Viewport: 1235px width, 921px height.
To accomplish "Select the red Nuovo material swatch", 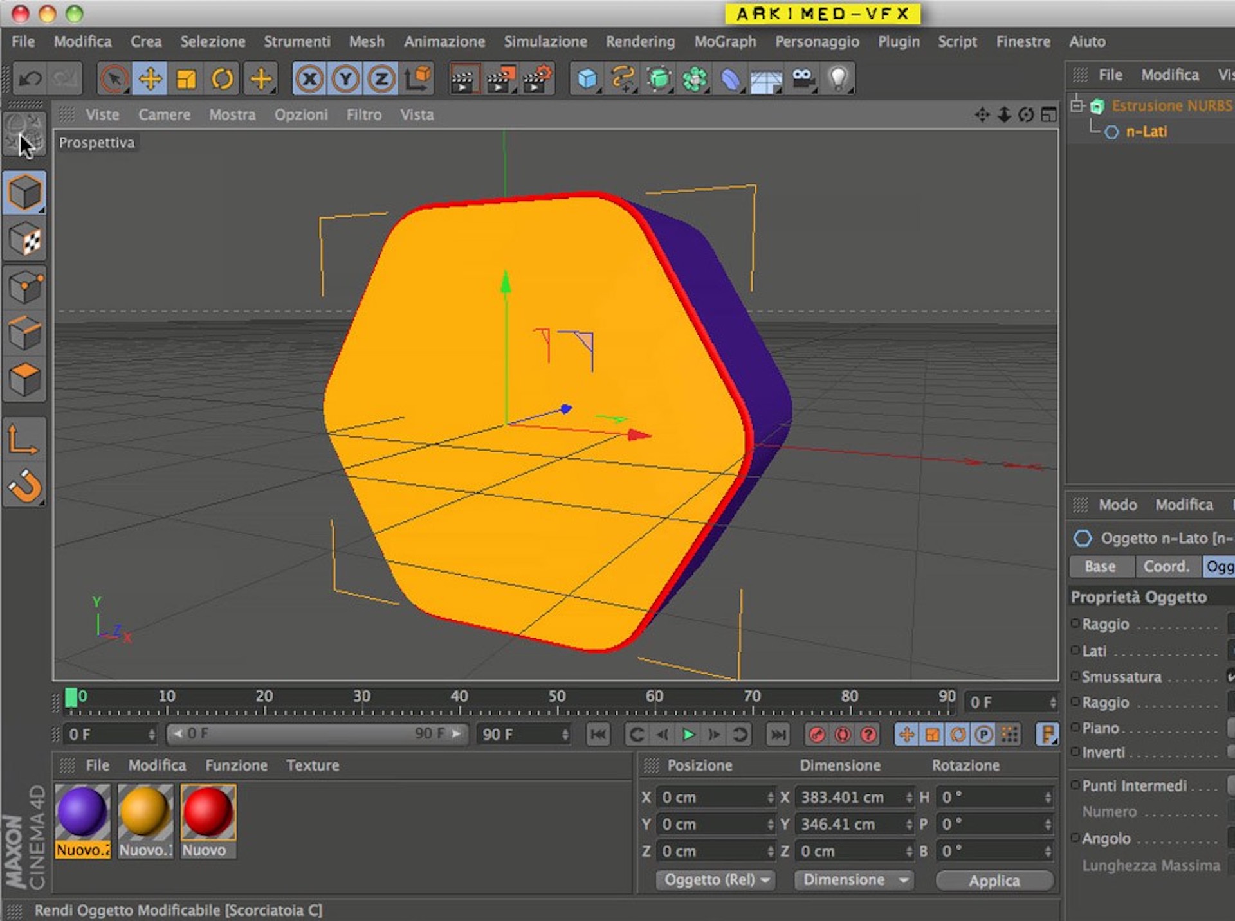I will coord(208,821).
